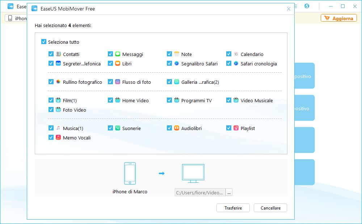The width and height of the screenshot is (362, 224).
Task: Toggle the Rullino fotografico checkbox
Action: [x=51, y=82]
